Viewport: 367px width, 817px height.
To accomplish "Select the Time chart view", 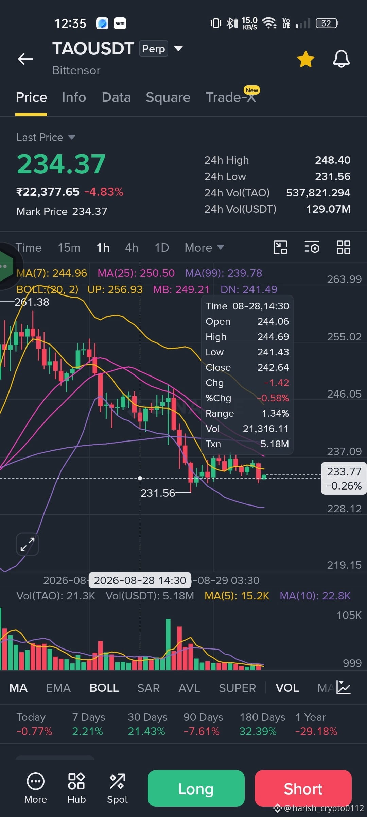I will click(x=29, y=247).
